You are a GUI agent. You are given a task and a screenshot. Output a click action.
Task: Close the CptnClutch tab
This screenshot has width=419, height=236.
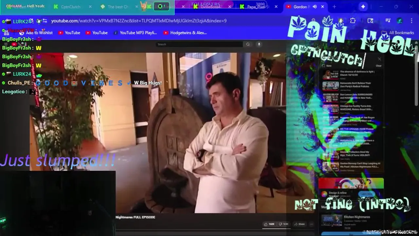90,7
